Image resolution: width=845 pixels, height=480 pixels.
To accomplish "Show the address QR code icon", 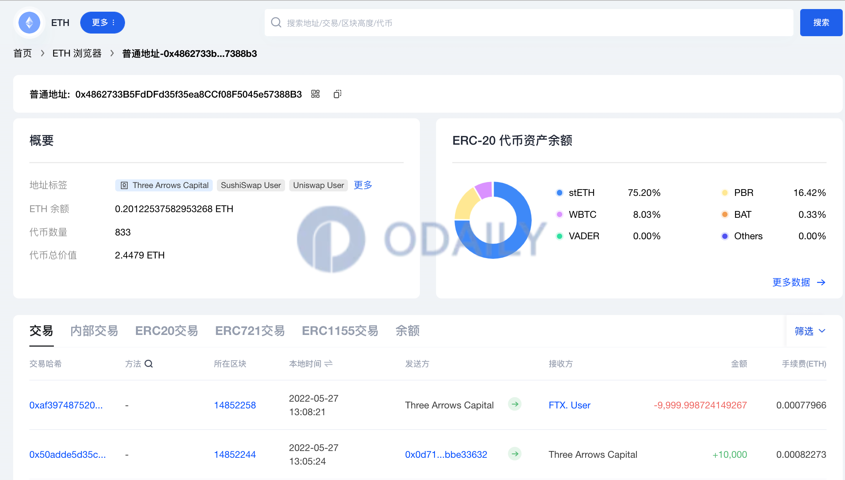I will pyautogui.click(x=316, y=94).
